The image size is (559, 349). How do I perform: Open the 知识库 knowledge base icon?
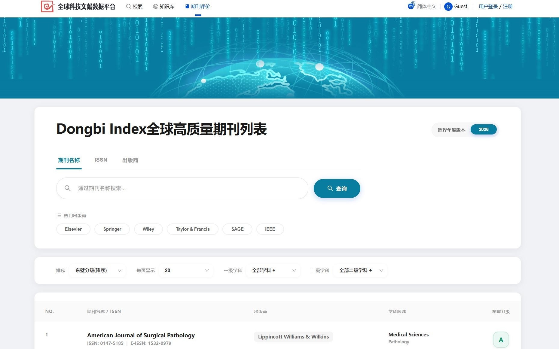click(x=155, y=6)
